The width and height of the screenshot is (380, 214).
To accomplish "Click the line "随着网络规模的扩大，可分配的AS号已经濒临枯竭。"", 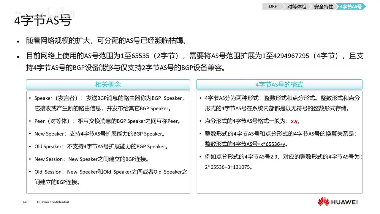I will tap(106, 41).
